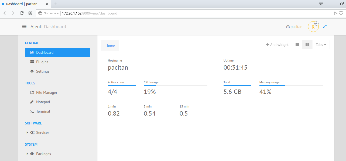Click the browser back arrow
Image resolution: width=346 pixels, height=161 pixels.
[5, 13]
